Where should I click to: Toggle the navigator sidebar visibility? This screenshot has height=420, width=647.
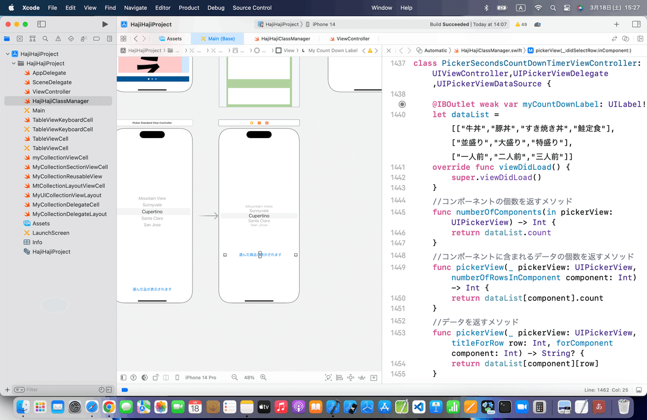42,24
